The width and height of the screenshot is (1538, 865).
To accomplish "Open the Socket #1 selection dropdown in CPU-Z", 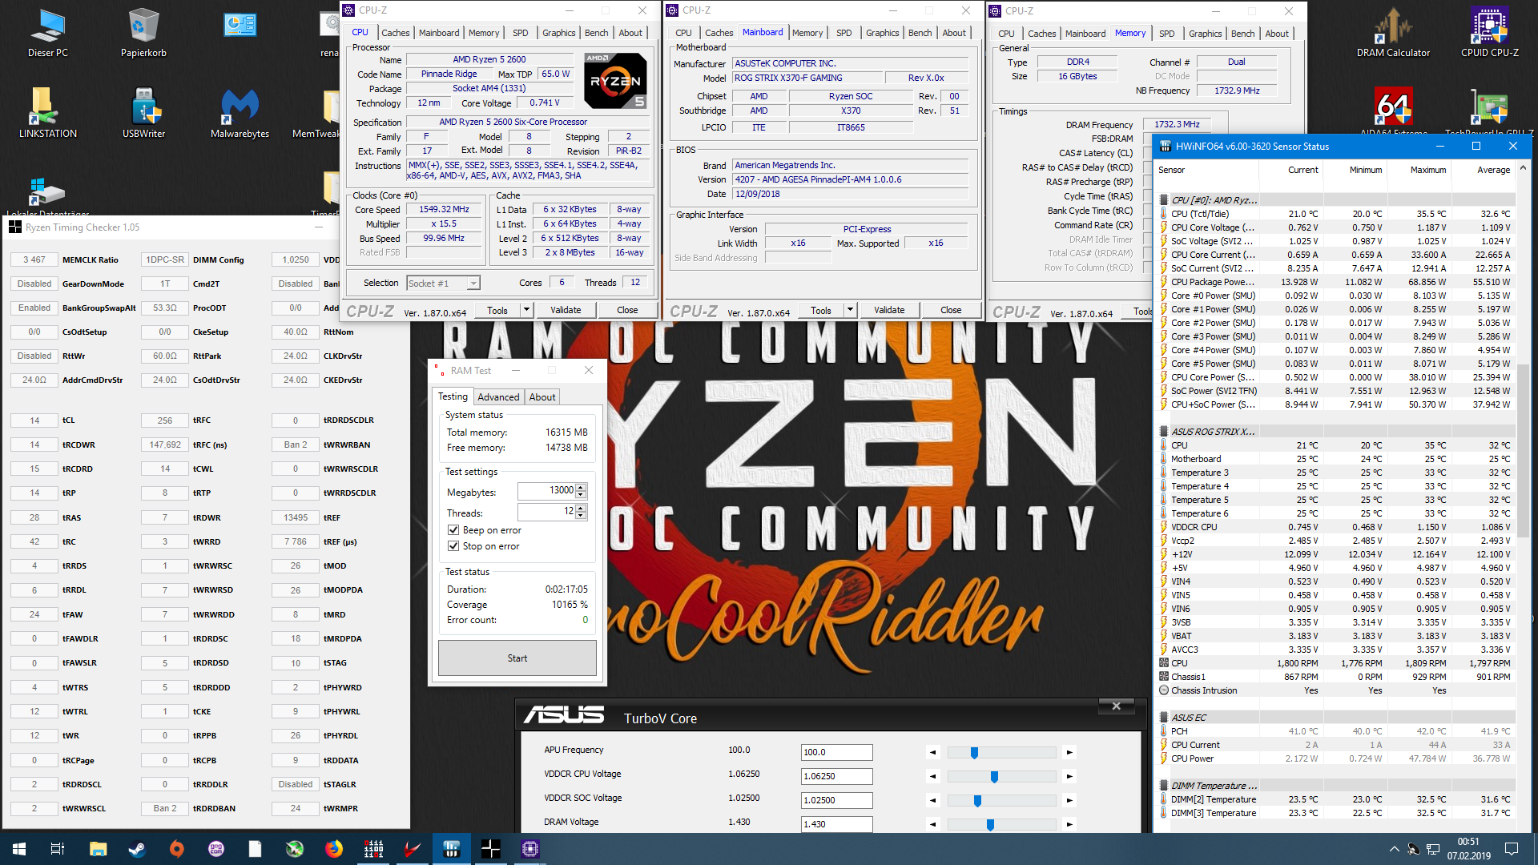I will pyautogui.click(x=472, y=283).
